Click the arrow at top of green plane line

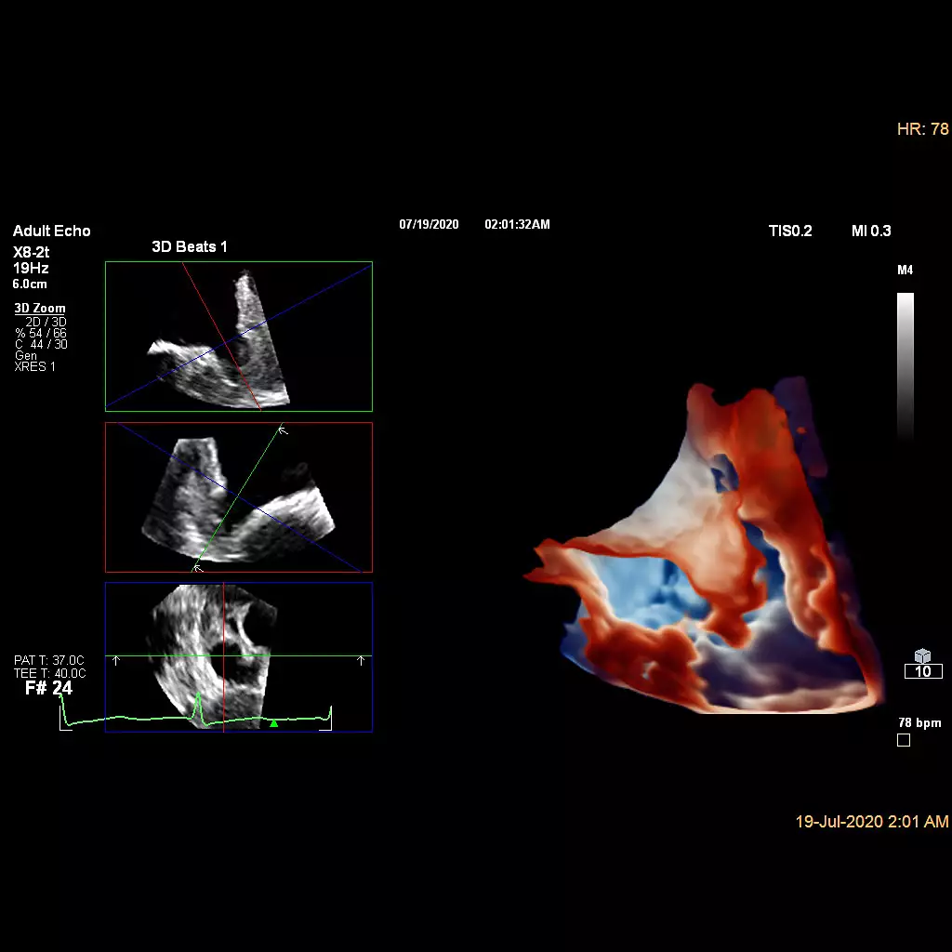point(283,430)
